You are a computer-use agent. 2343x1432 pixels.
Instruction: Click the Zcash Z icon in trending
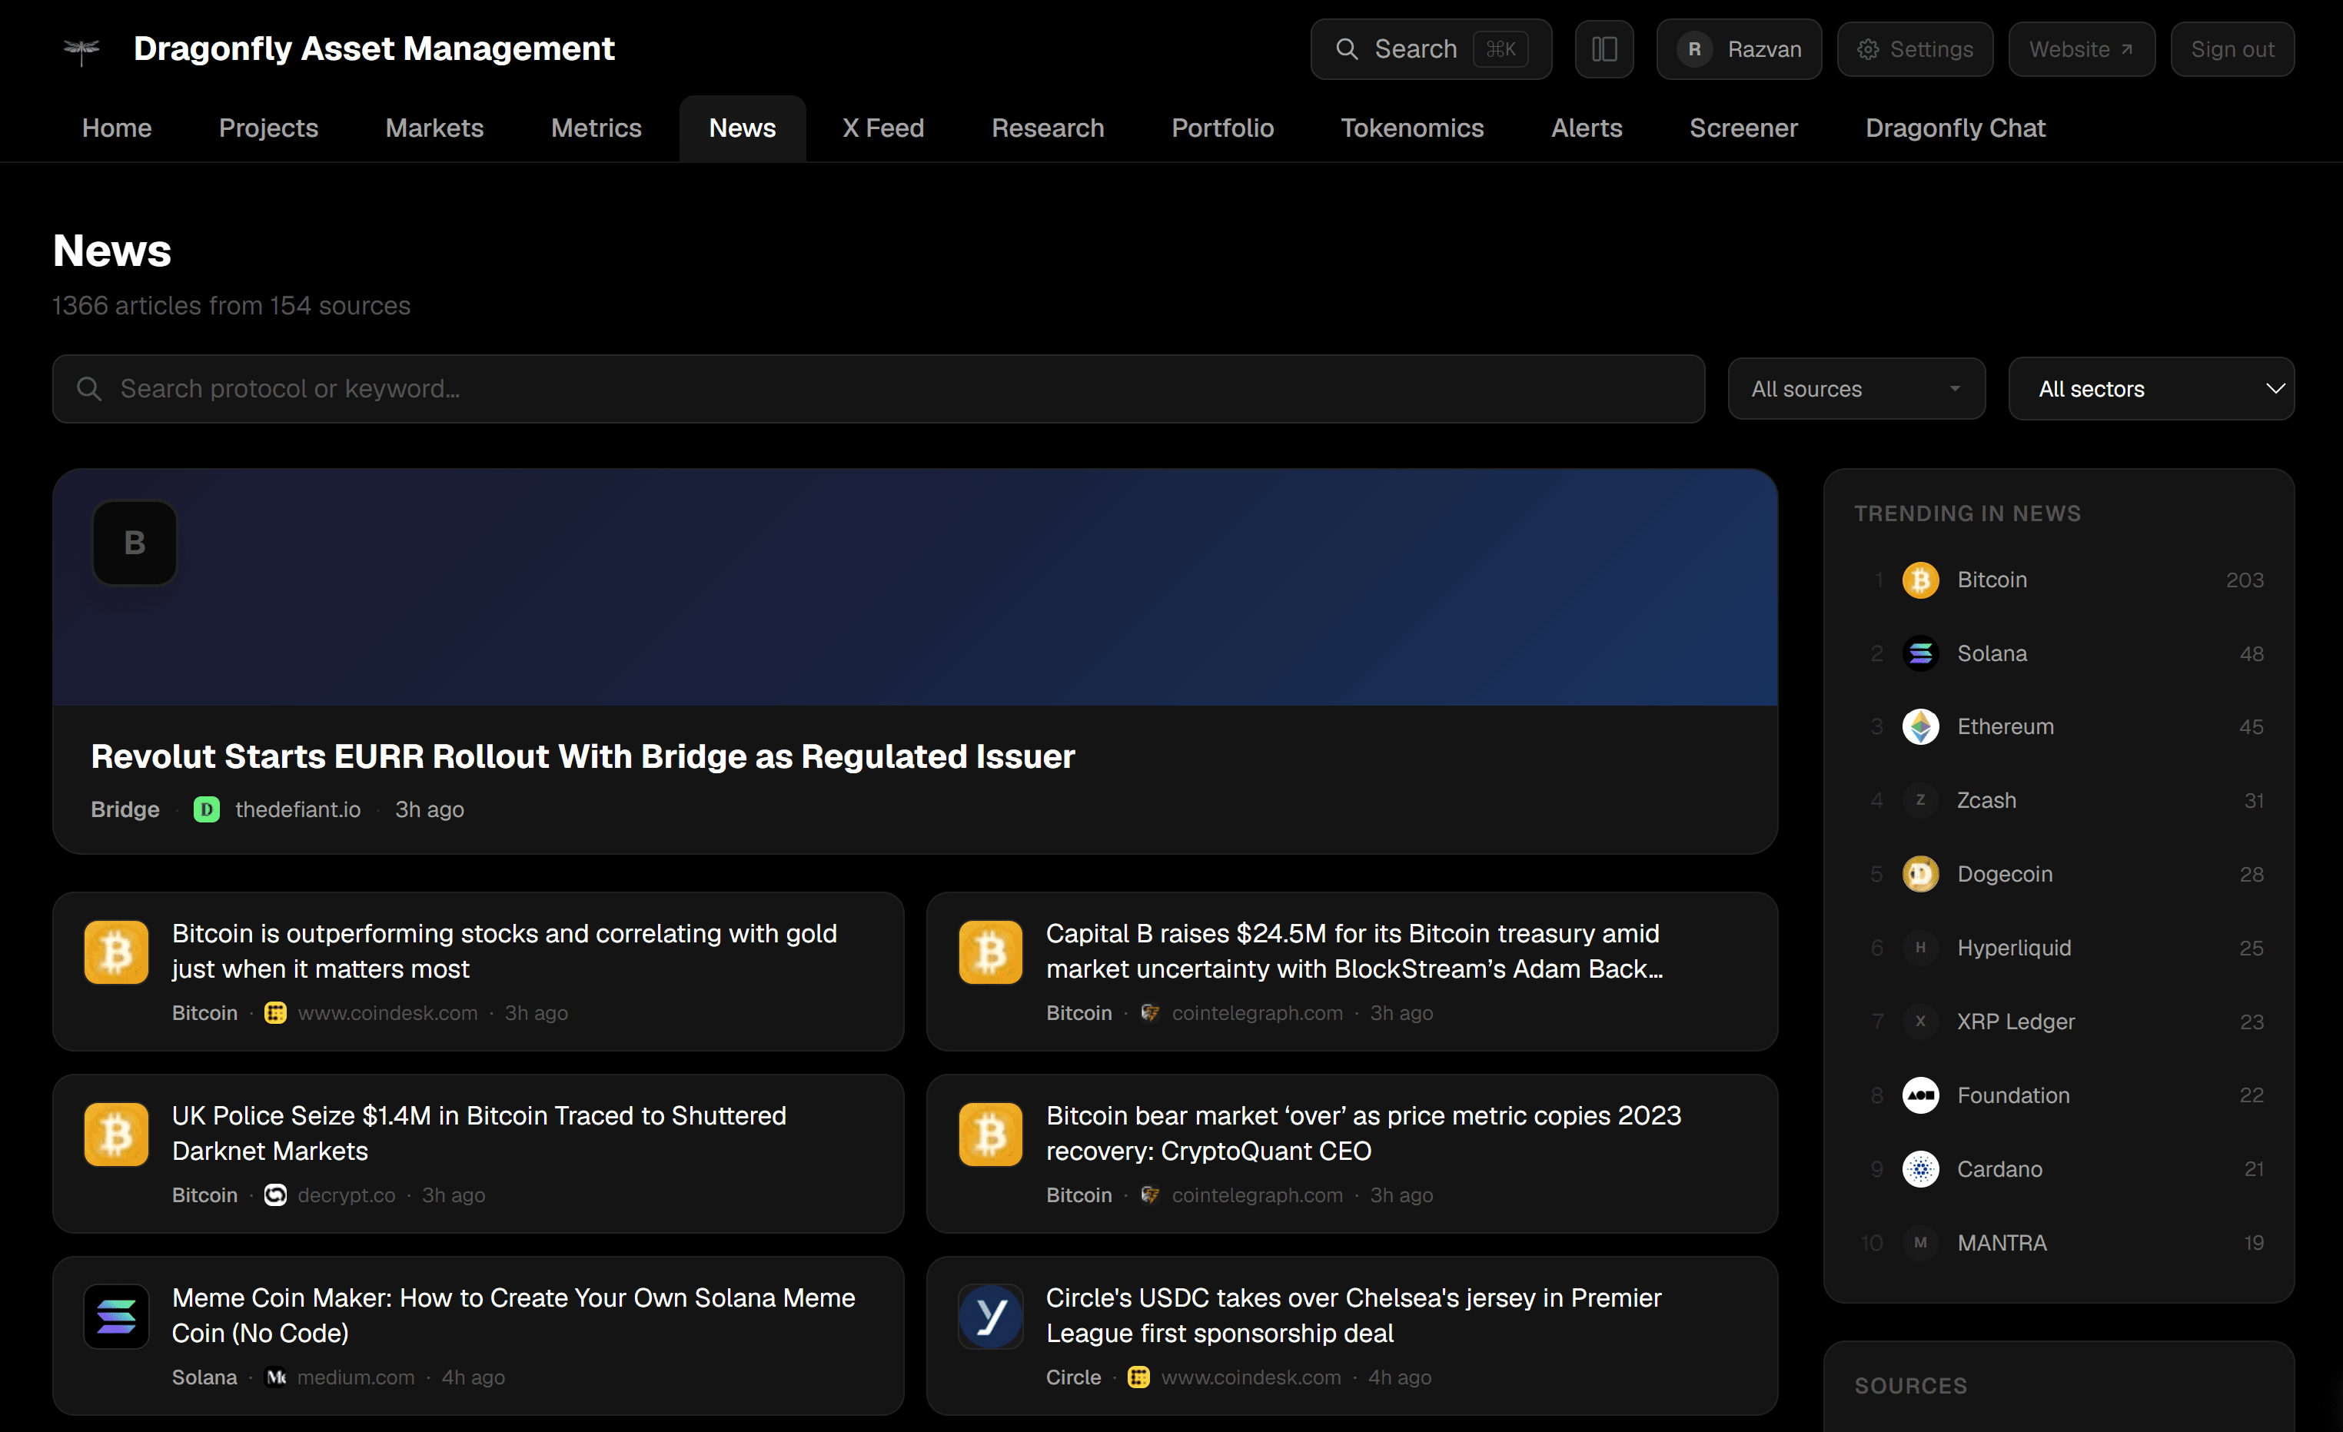click(x=1920, y=801)
